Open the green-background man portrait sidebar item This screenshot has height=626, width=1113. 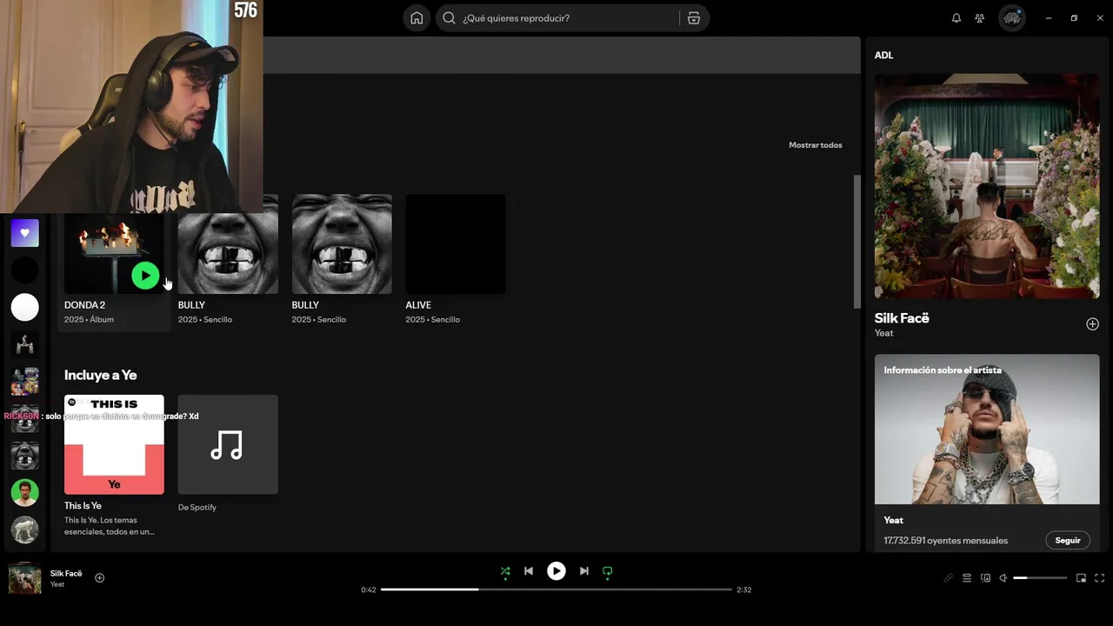[x=25, y=492]
